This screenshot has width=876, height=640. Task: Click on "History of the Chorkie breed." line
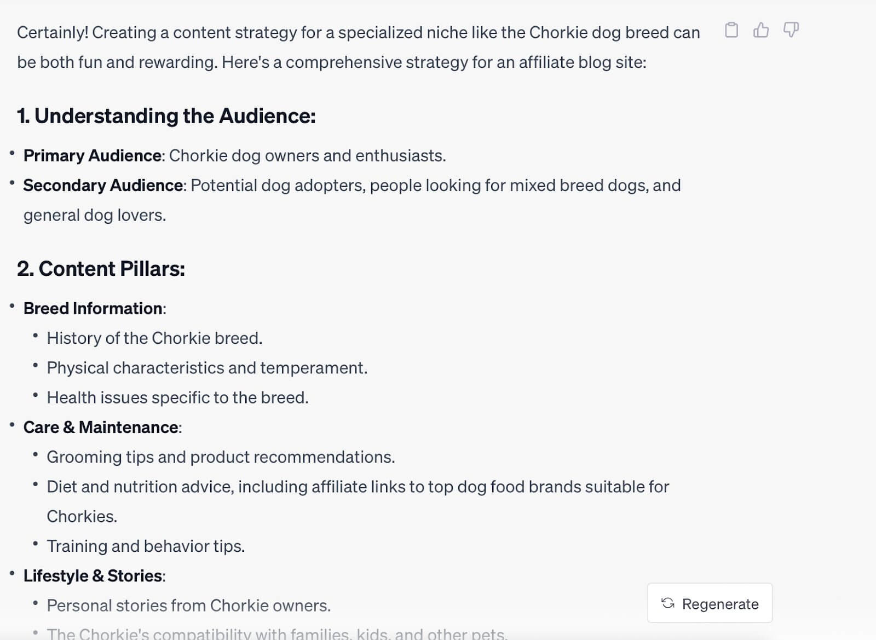click(x=154, y=338)
